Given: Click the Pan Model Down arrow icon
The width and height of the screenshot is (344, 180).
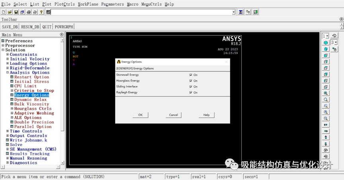Looking at the screenshot, I should 326,144.
